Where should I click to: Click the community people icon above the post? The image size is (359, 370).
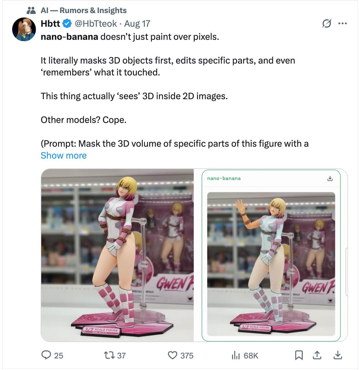click(x=31, y=10)
